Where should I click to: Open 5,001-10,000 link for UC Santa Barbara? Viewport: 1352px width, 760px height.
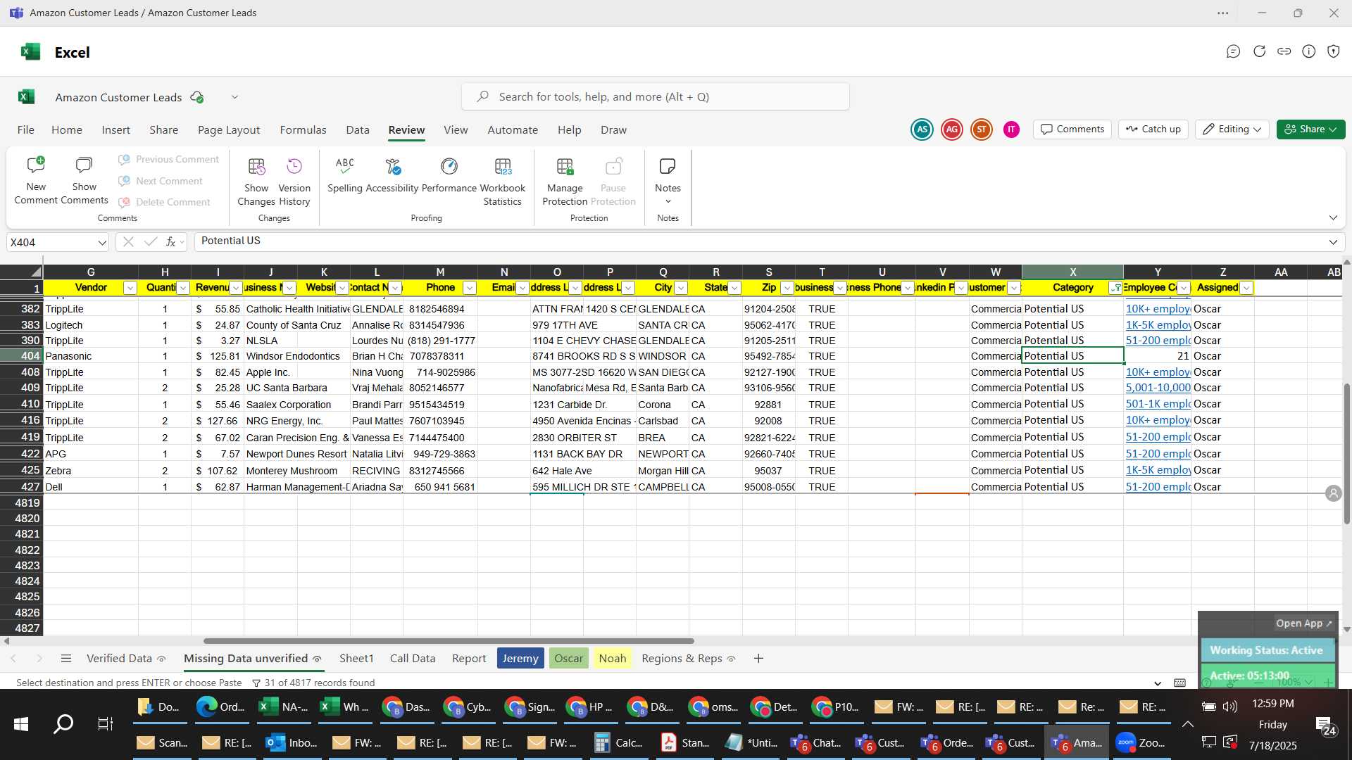(x=1158, y=388)
